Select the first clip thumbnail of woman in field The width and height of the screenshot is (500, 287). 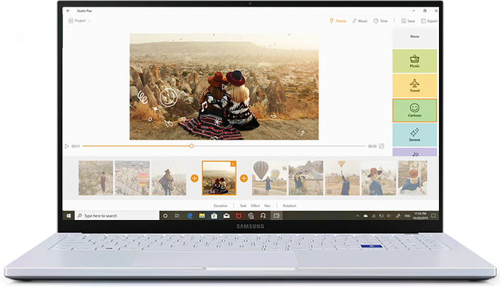(x=96, y=178)
